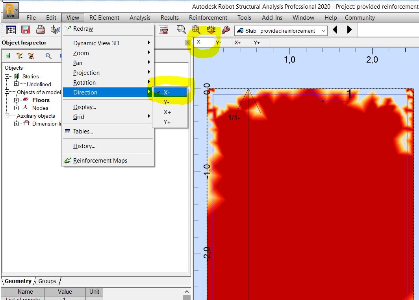Viewport: 419px width, 300px height.
Task: Open the History... entry
Action: (108, 146)
